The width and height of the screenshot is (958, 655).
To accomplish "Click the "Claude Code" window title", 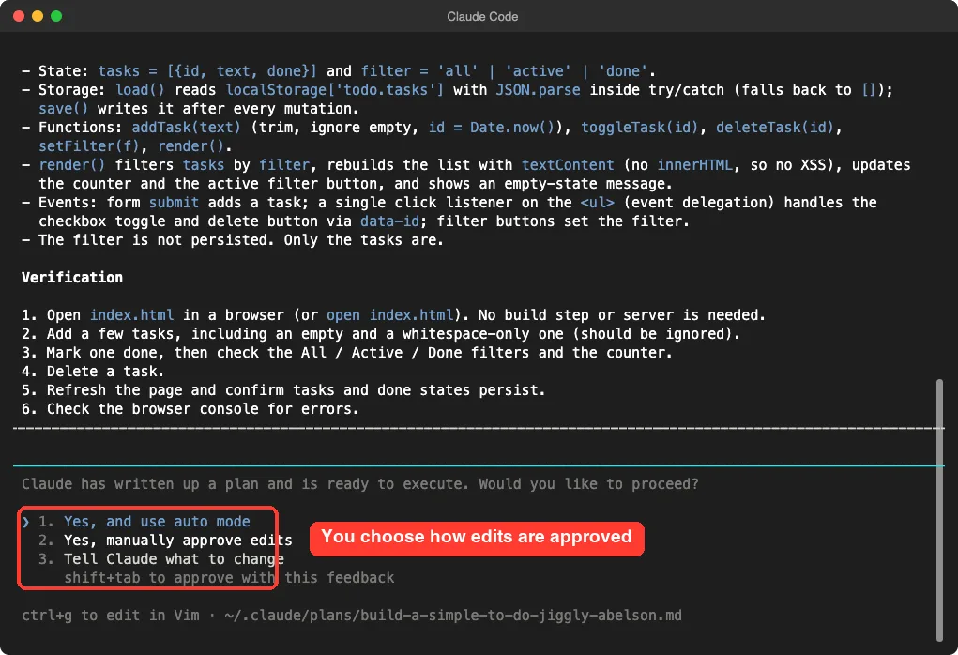I will [482, 17].
